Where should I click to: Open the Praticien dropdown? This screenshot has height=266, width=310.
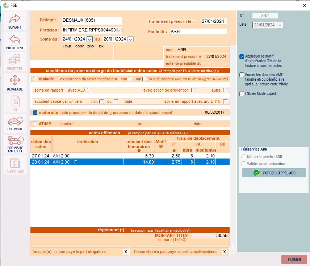tap(120, 30)
